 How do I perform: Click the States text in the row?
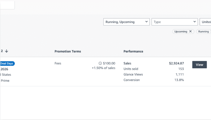pos(6,75)
